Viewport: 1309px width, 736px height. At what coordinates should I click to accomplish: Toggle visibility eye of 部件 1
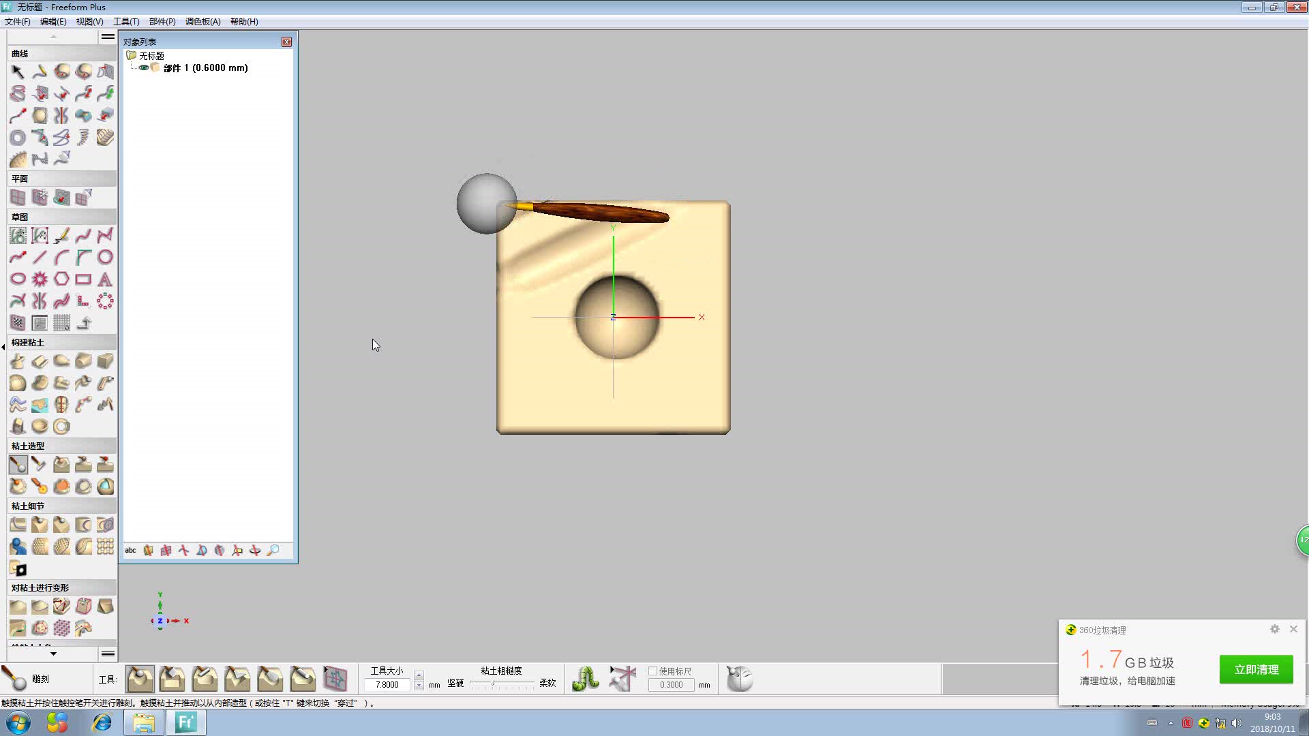click(x=144, y=68)
